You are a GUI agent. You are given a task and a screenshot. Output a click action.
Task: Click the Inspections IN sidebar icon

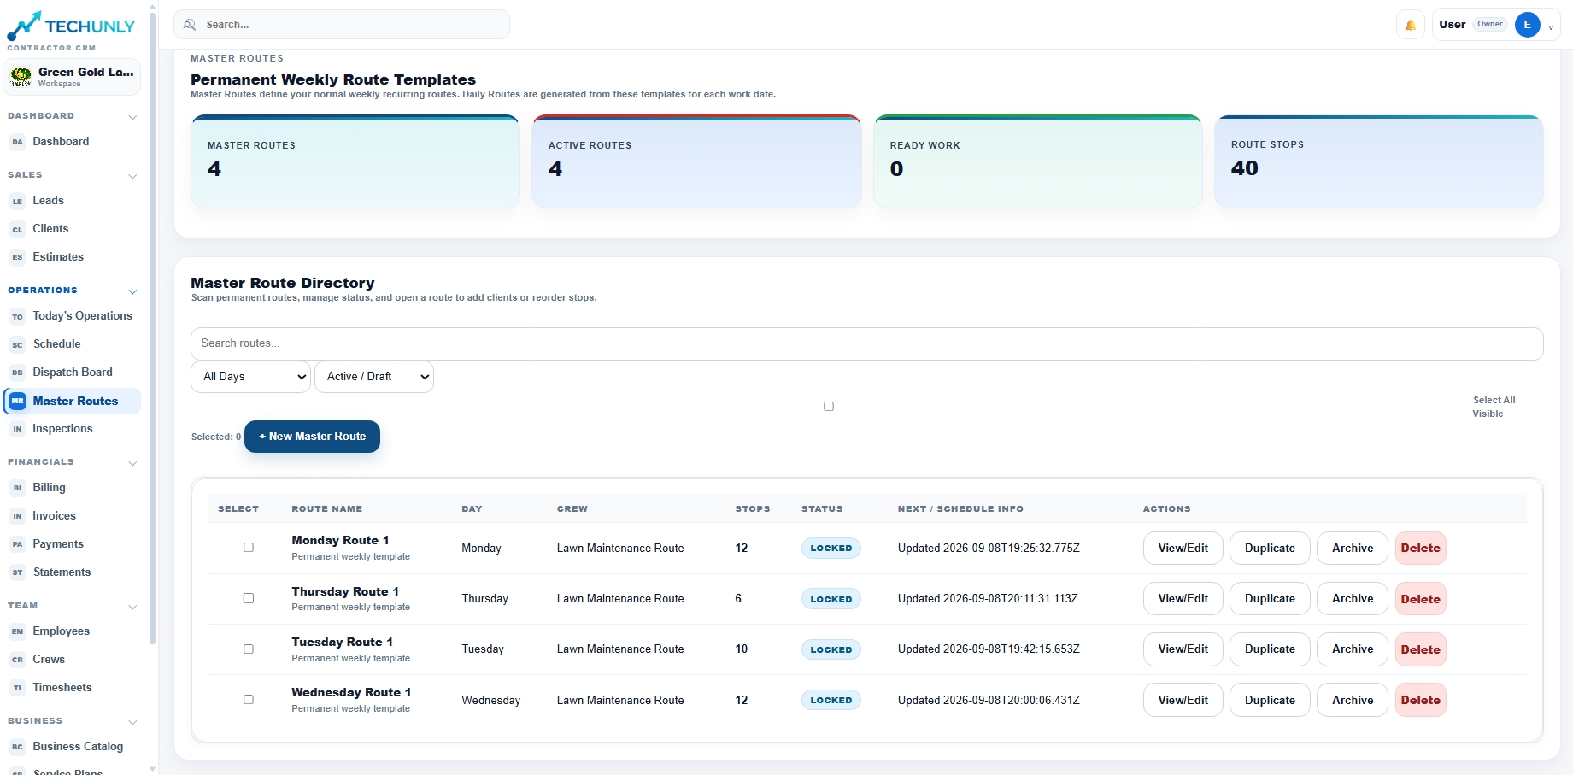pyautogui.click(x=17, y=429)
